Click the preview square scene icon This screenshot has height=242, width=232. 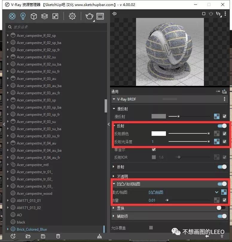(204, 14)
